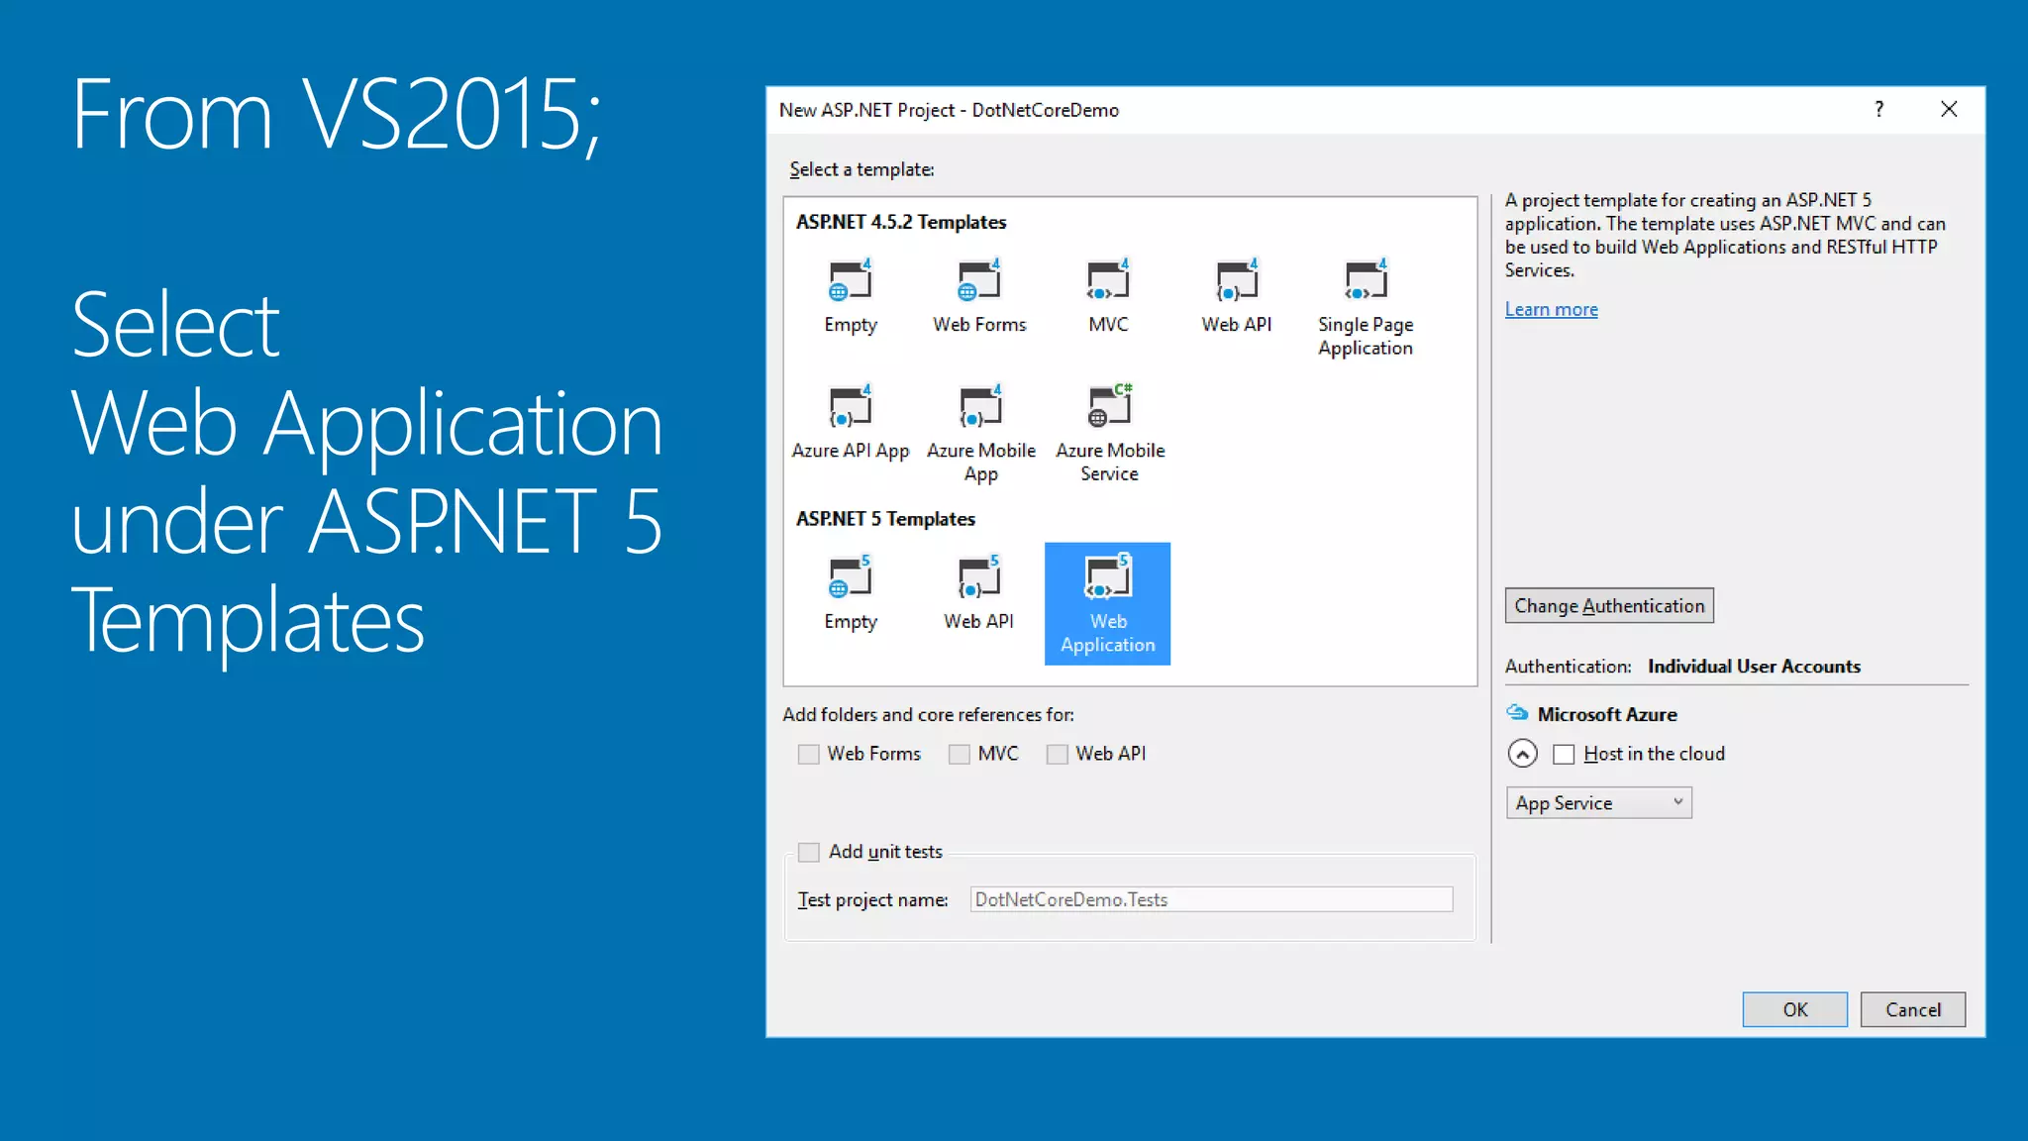Pick the Azure Mobile Service template
The image size is (2028, 1141).
(1109, 408)
